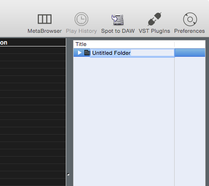Image resolution: width=209 pixels, height=186 pixels.
Task: Click the Spot to DAW icon
Action: (x=118, y=20)
